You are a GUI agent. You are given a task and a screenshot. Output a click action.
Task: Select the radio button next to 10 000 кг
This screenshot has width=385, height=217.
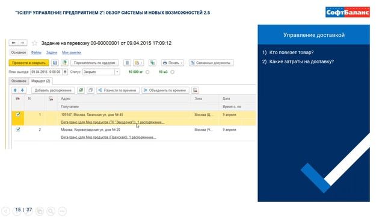[x=147, y=72]
